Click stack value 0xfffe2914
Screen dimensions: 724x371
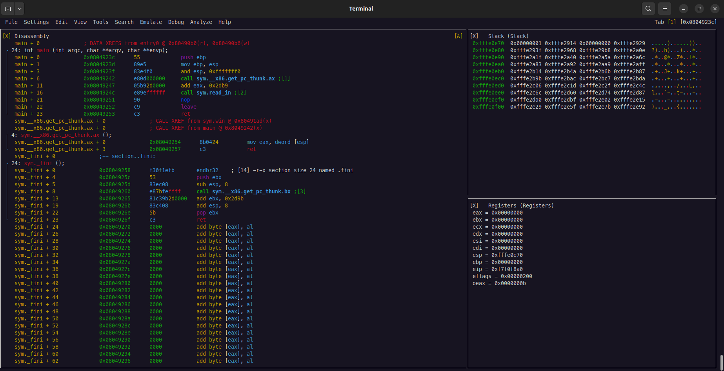click(x=560, y=43)
